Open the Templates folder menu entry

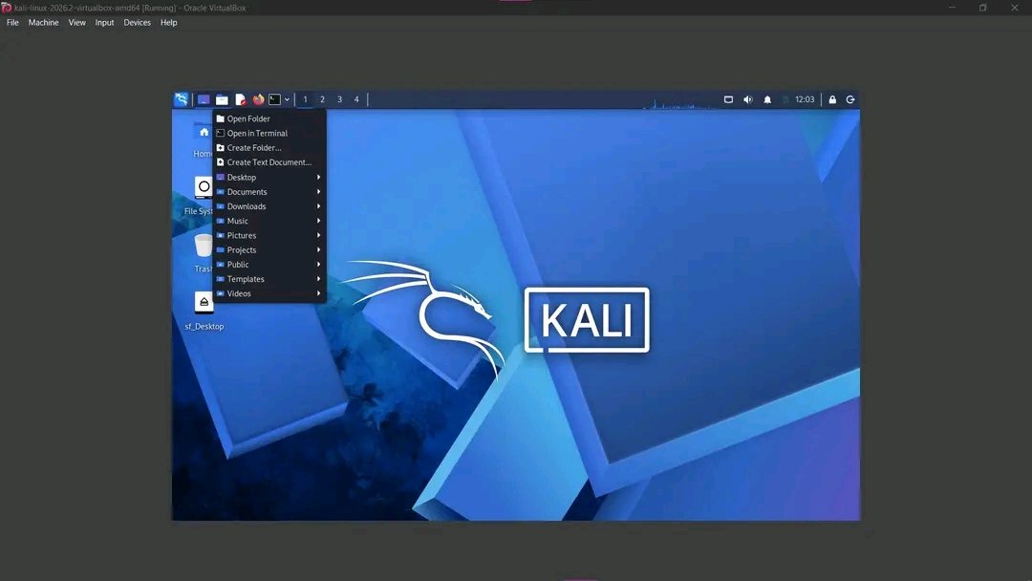pos(269,278)
